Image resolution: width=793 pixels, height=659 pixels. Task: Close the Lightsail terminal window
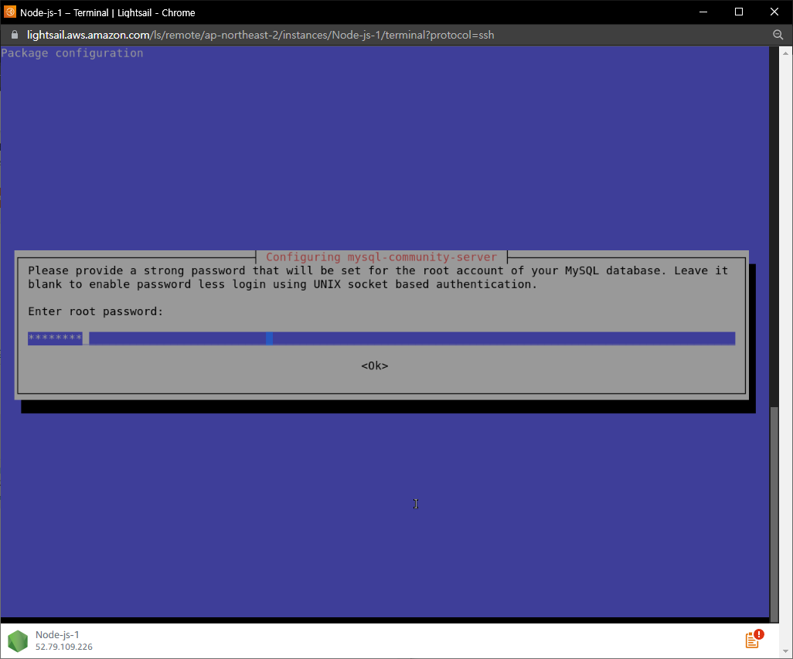774,12
